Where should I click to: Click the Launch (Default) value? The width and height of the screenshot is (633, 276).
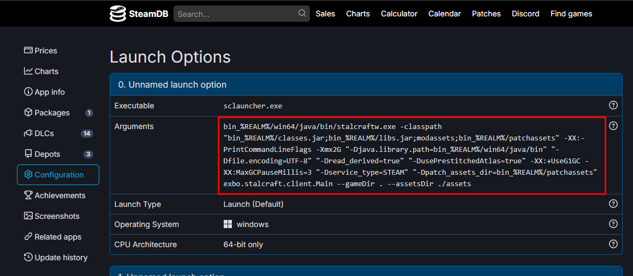click(x=254, y=204)
